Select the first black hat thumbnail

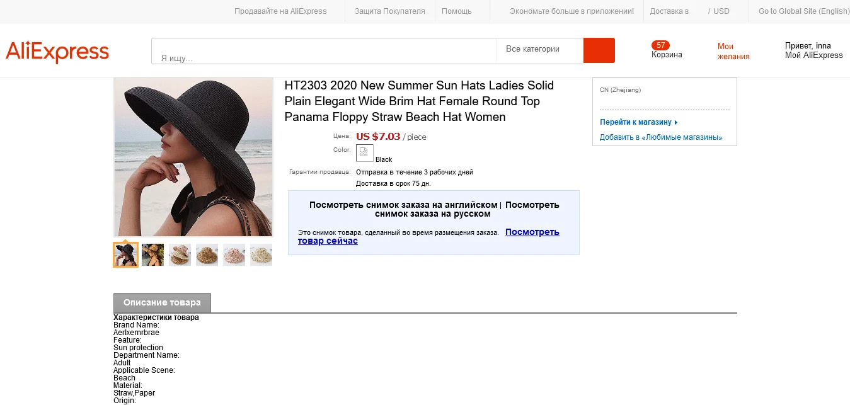[x=125, y=254]
